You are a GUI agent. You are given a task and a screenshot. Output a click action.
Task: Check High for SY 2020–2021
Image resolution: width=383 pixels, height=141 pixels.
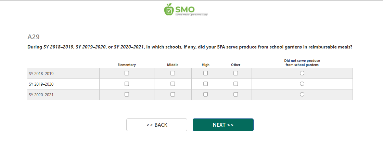click(x=205, y=95)
